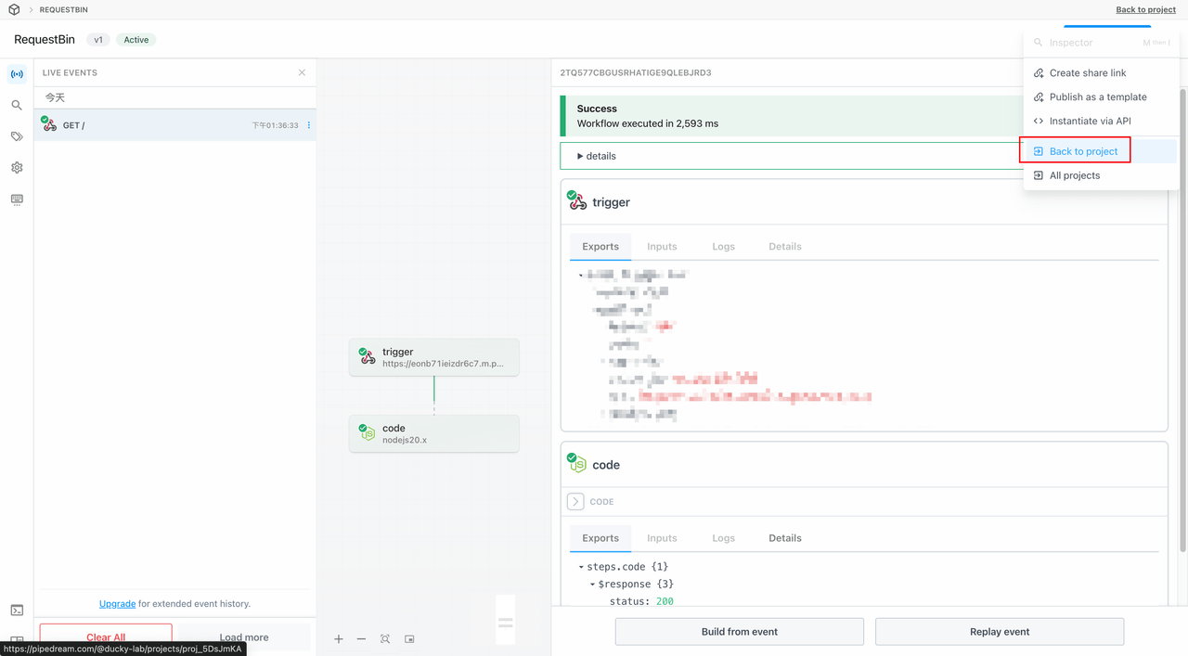This screenshot has width=1188, height=656.
Task: Select the code nodejs20.x node on canvas
Action: [x=433, y=433]
